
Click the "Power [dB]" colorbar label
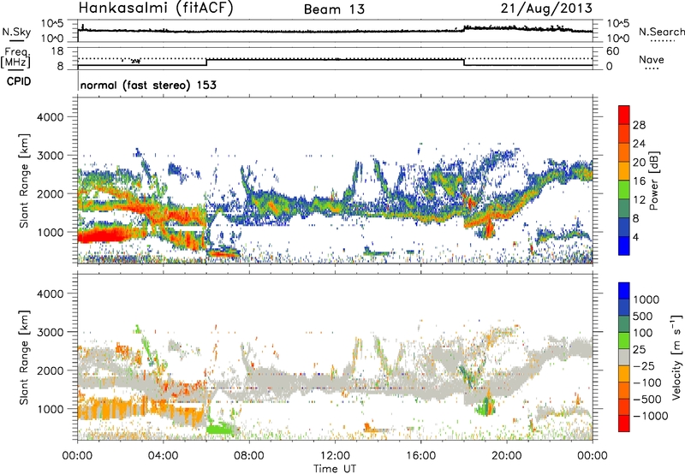point(653,181)
